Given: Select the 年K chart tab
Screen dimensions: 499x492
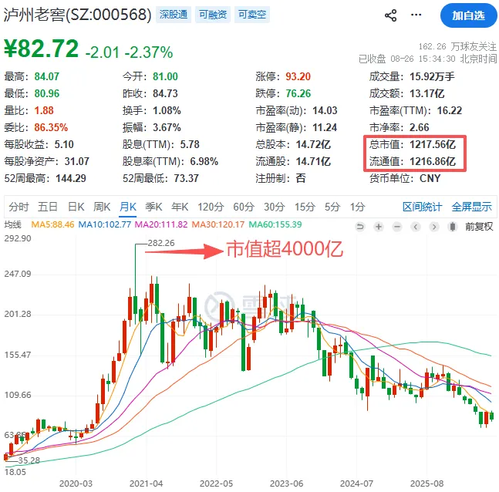Looking at the screenshot, I should (180, 207).
